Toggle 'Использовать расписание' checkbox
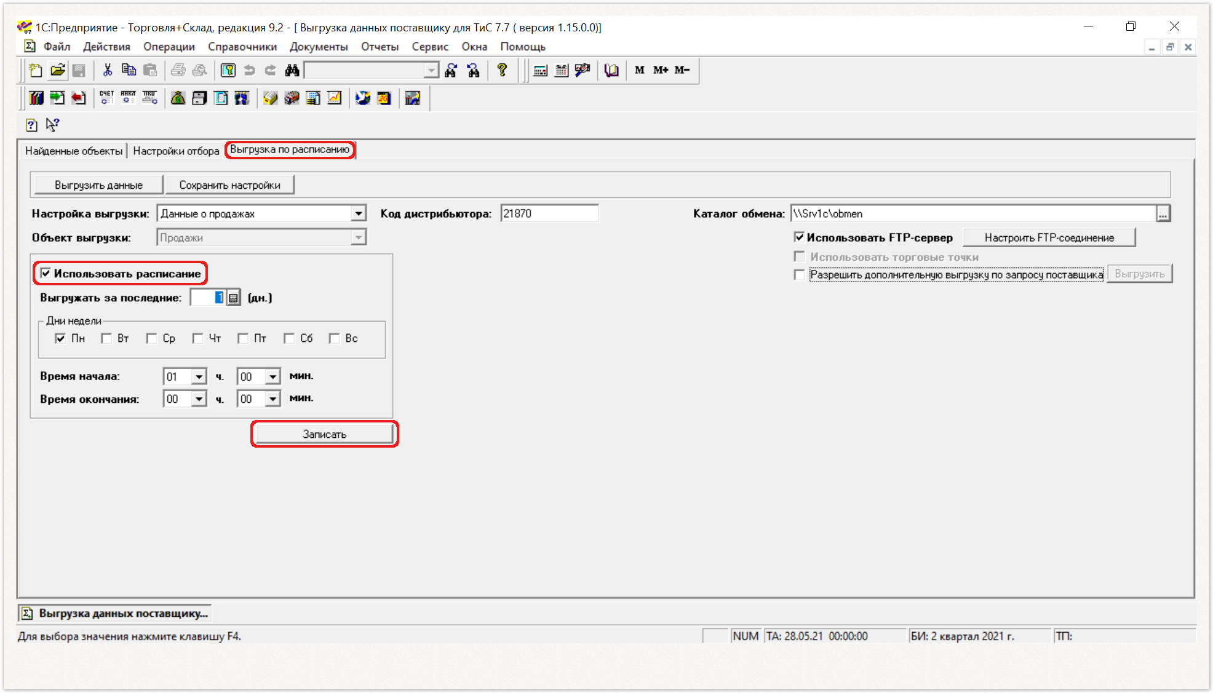The height and width of the screenshot is (693, 1213). pos(46,273)
